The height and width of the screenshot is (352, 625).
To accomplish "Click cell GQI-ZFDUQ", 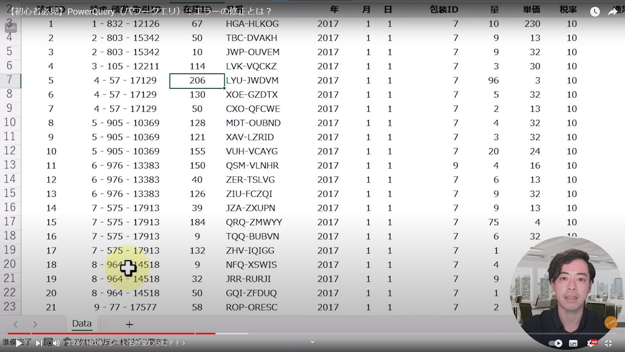I will [x=251, y=293].
